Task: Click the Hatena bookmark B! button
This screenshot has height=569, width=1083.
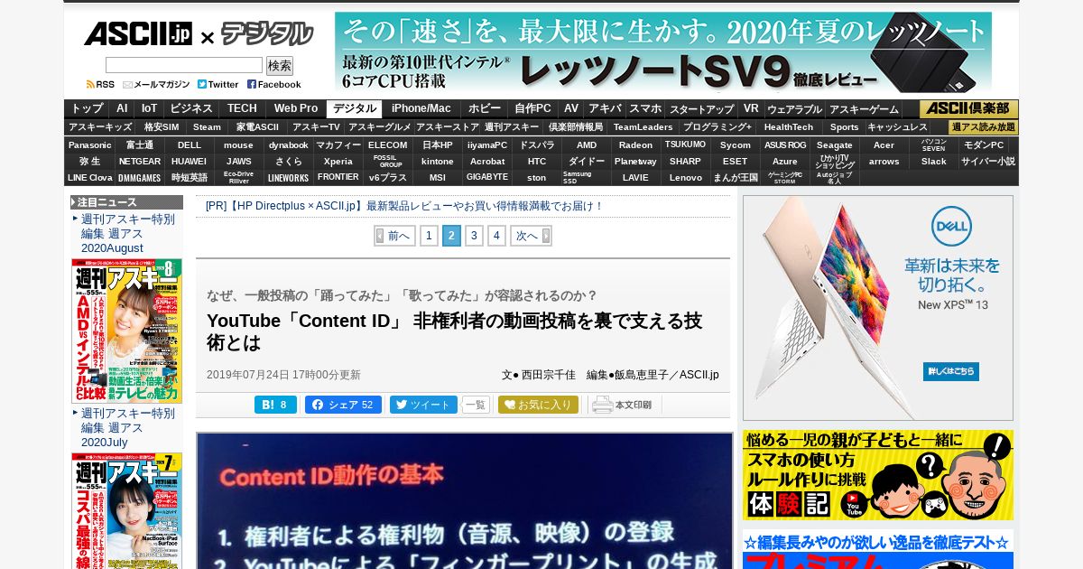Action: [x=275, y=405]
